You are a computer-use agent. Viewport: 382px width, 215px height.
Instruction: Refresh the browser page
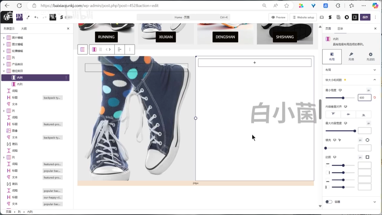[19, 6]
